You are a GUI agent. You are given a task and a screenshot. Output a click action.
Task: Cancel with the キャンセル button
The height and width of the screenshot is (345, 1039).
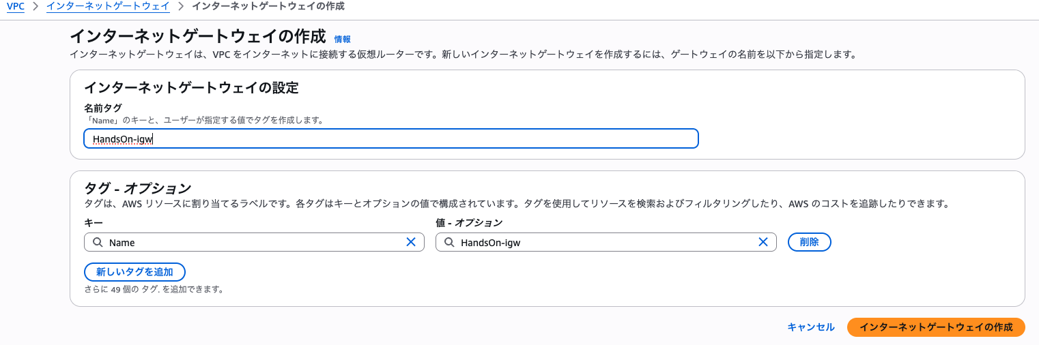[811, 327]
